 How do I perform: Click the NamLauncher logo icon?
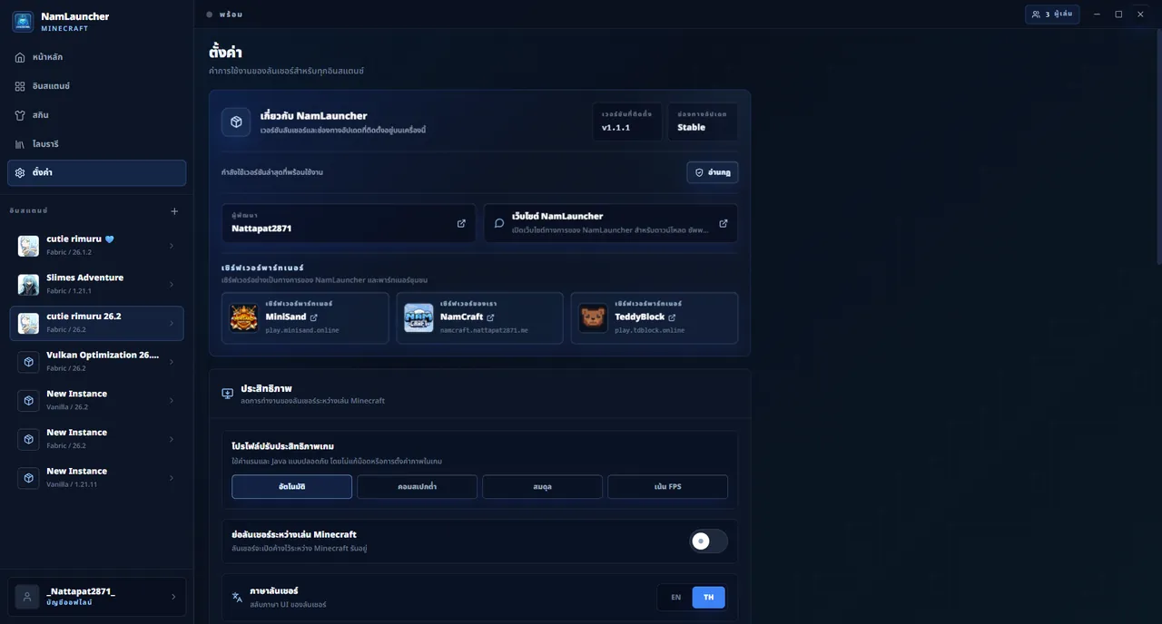tap(23, 21)
